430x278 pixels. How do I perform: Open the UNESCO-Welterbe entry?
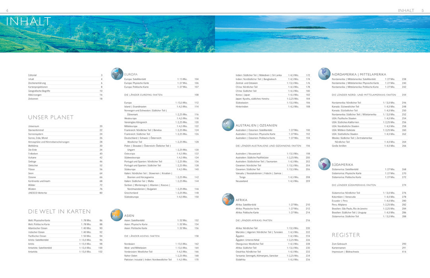click(37, 193)
